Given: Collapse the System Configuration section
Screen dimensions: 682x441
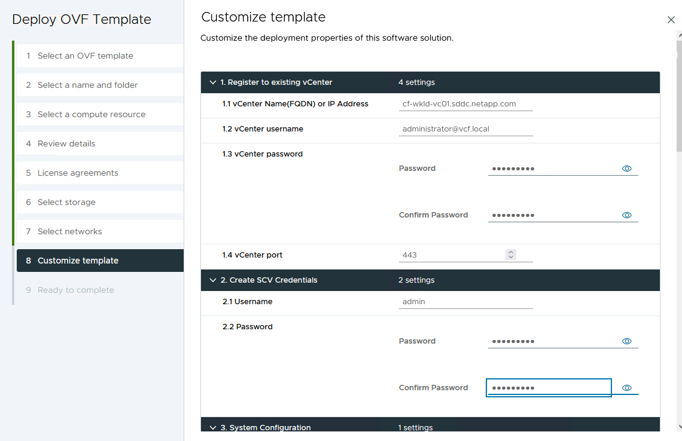Looking at the screenshot, I should 213,427.
